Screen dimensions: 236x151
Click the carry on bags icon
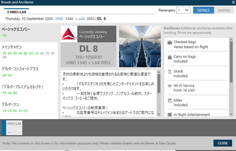tap(170, 57)
